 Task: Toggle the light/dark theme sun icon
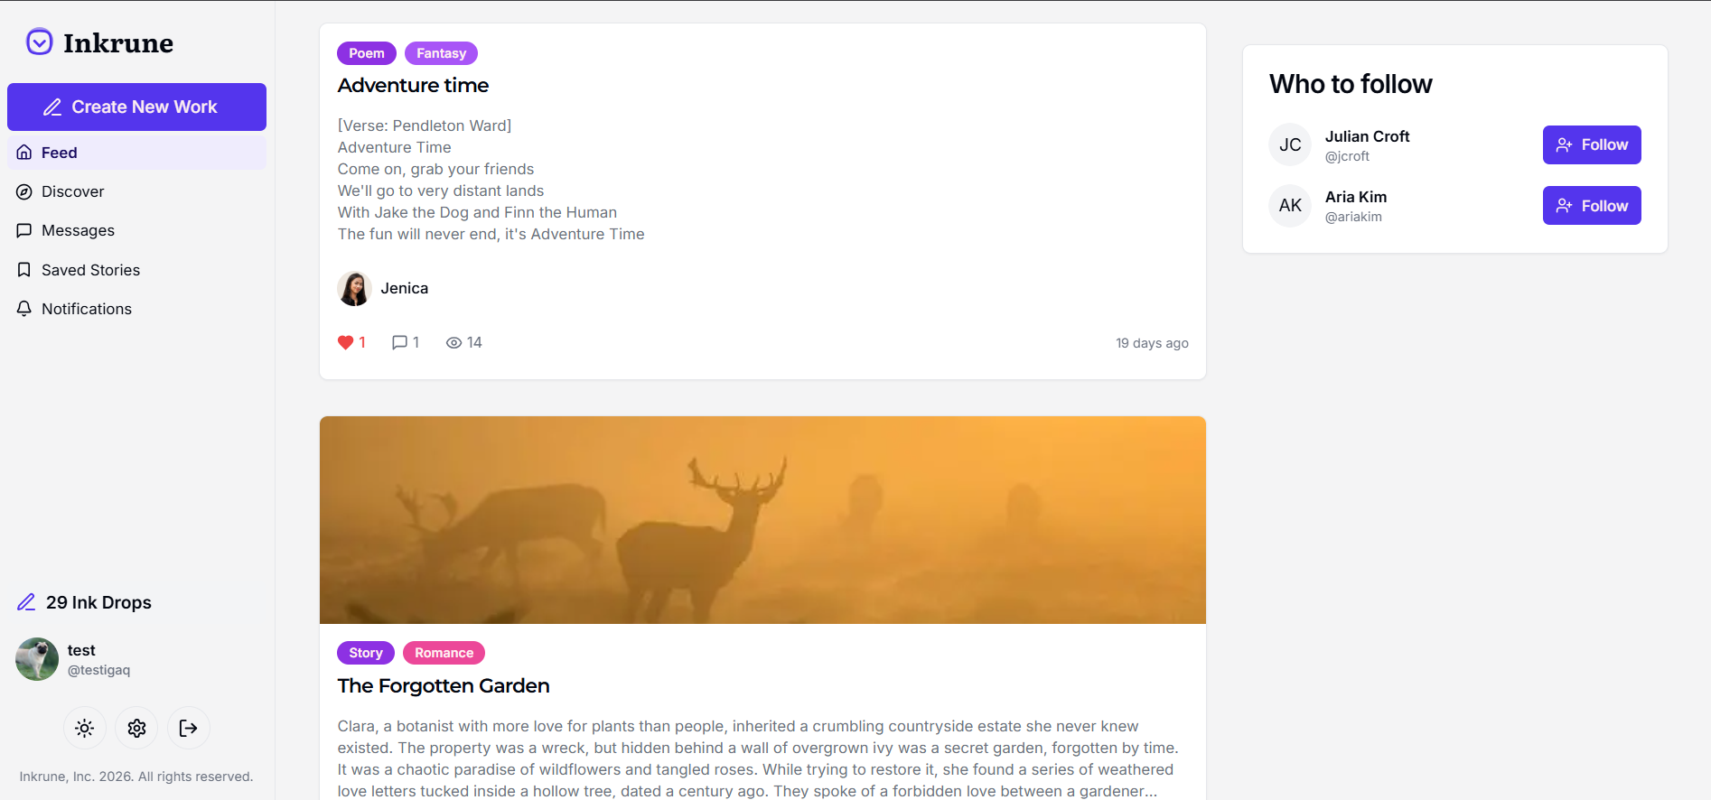point(85,728)
